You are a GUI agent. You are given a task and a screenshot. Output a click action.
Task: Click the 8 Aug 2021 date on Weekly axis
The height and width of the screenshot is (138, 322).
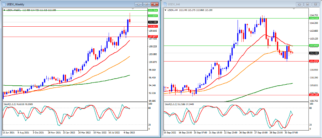point(23,133)
